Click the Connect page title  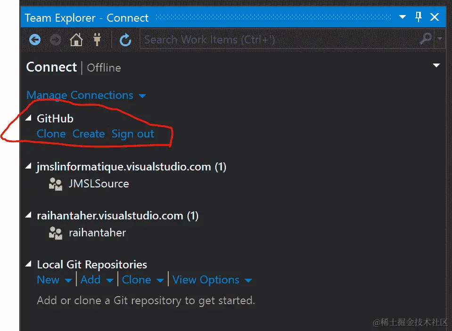tap(51, 67)
